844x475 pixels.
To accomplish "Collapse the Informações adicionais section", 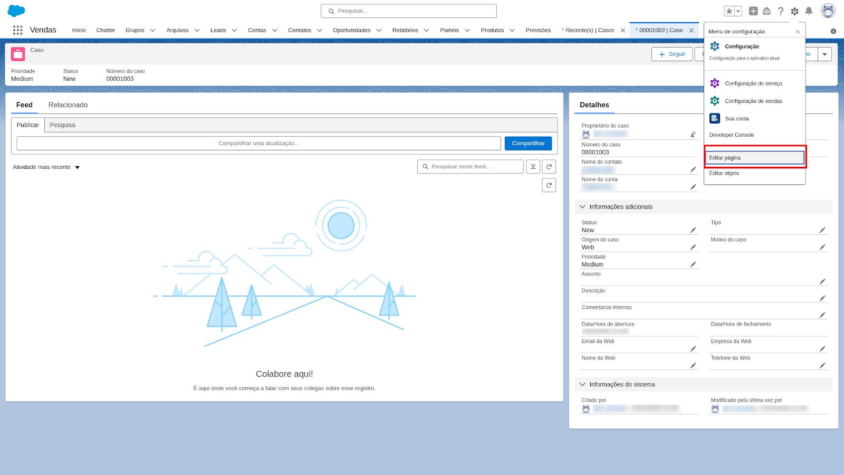I will click(583, 207).
